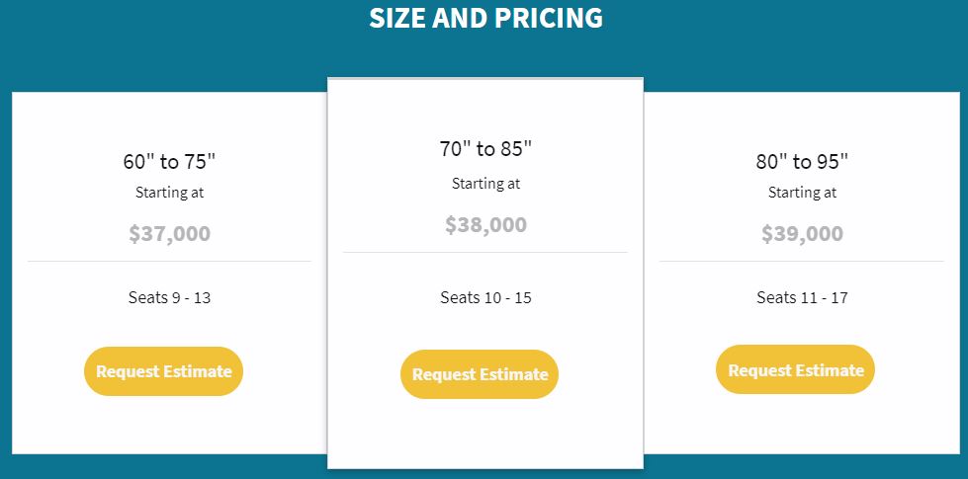Select the 70" to 85" size title
968x479 pixels.
point(485,149)
